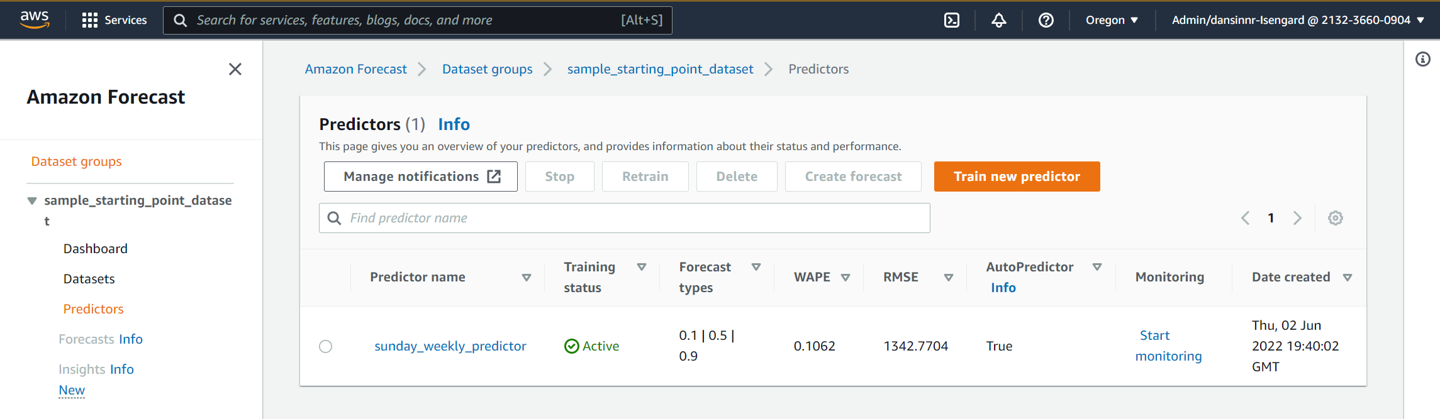Go to Amazon Forecast breadcrumb
This screenshot has width=1440, height=419.
pyautogui.click(x=356, y=69)
